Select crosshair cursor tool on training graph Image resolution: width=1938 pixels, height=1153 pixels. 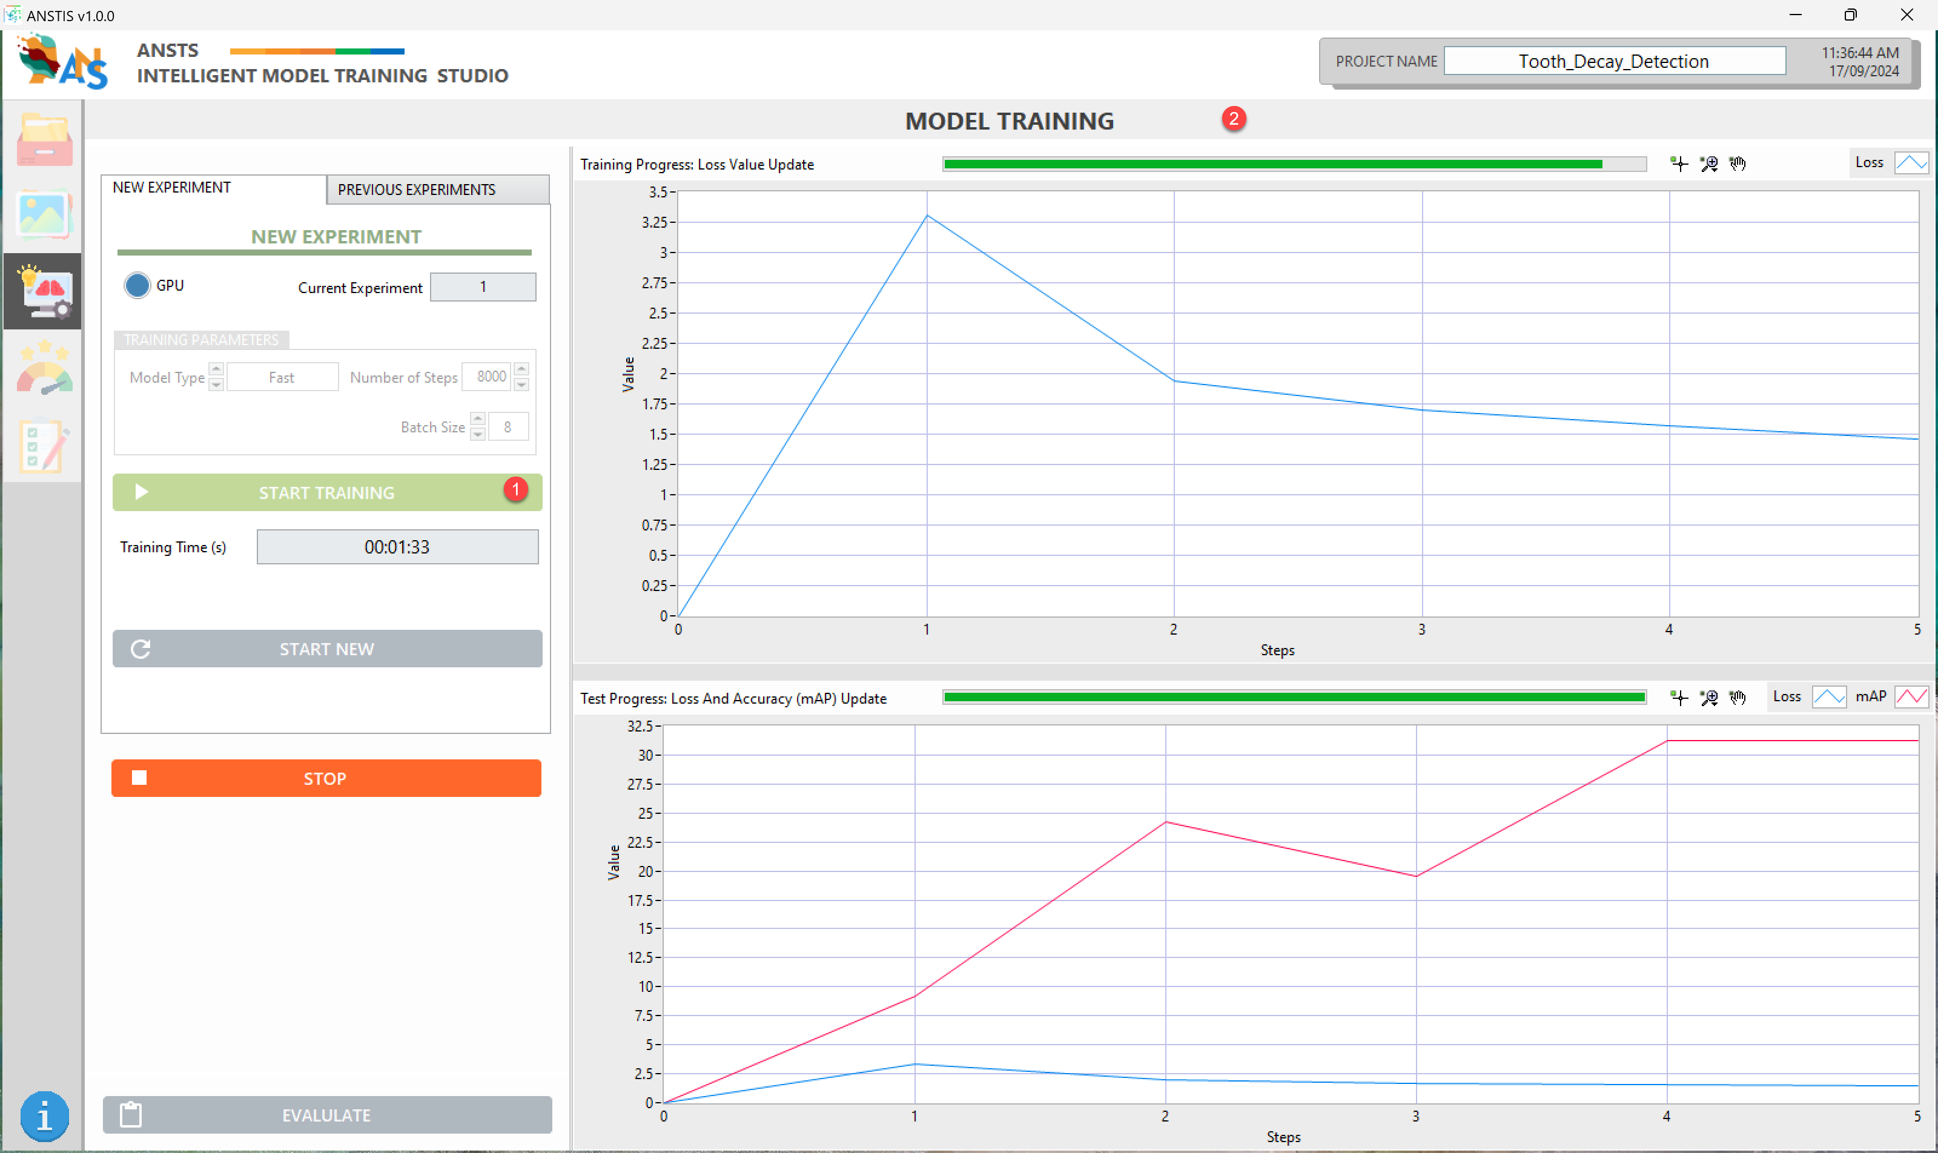pyautogui.click(x=1679, y=163)
